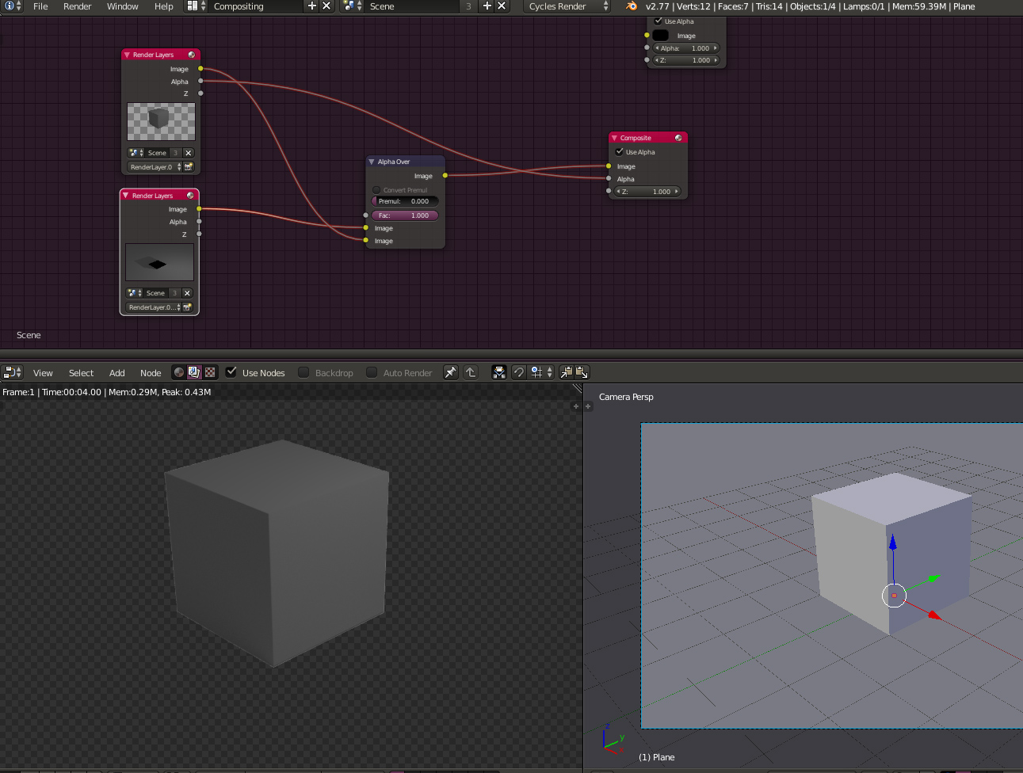The width and height of the screenshot is (1023, 773).
Task: Toggle node snapping during transform
Action: pyautogui.click(x=519, y=372)
